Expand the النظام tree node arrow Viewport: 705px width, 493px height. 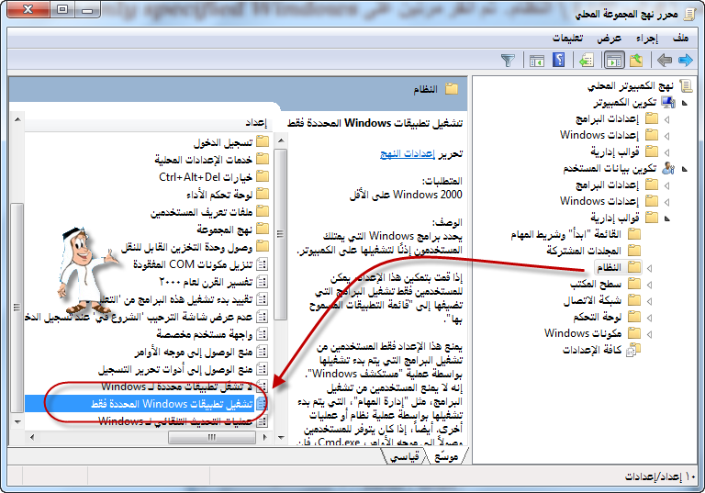coord(650,269)
